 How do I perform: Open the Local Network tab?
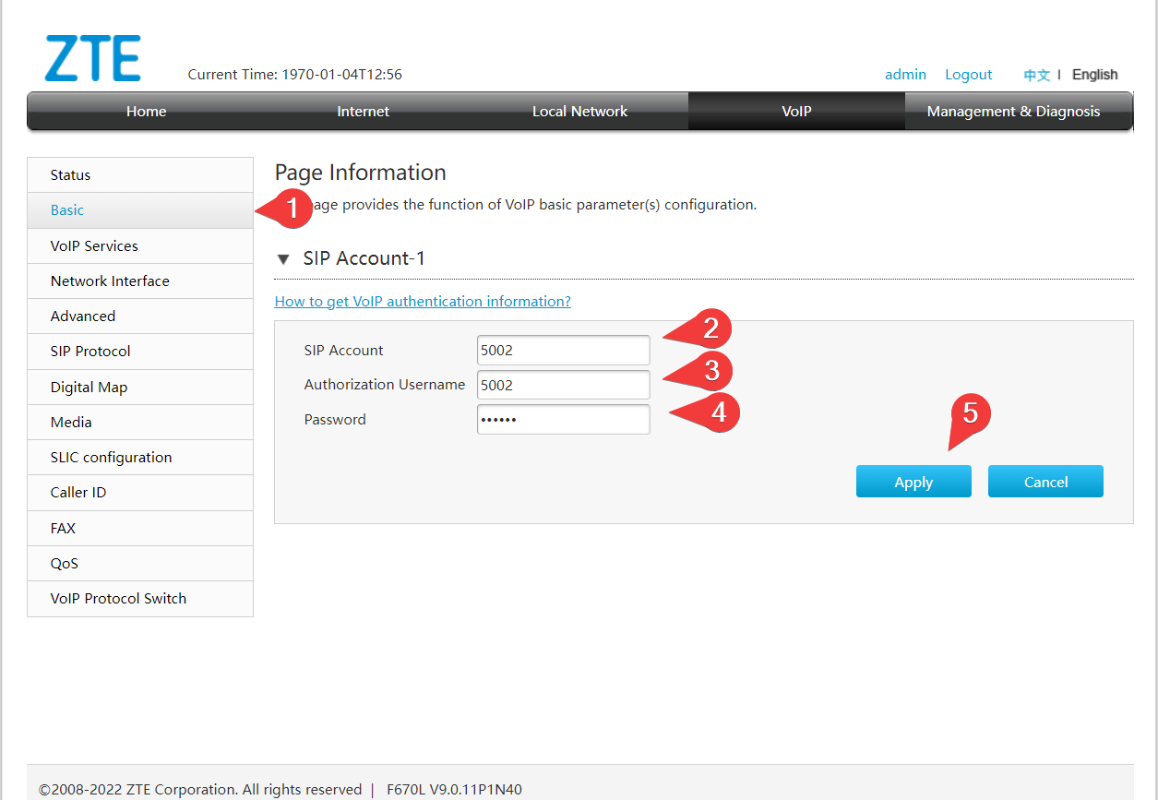pos(579,112)
